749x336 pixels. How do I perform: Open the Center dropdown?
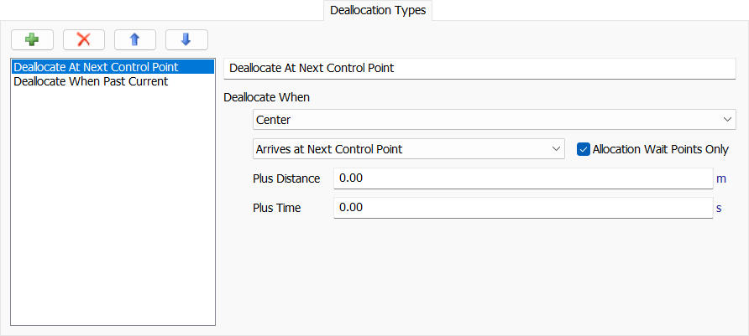[x=493, y=120]
